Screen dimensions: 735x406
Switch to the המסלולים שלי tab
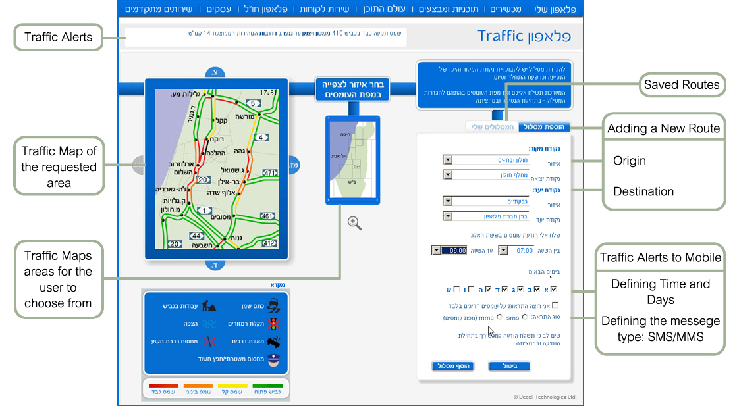click(493, 126)
